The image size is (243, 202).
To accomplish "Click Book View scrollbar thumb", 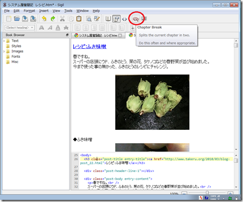I will click(236, 45).
